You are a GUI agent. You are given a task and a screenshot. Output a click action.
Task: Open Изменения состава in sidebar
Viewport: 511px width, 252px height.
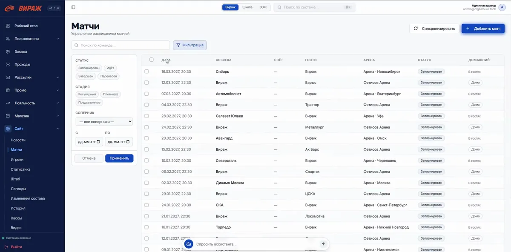(x=28, y=198)
